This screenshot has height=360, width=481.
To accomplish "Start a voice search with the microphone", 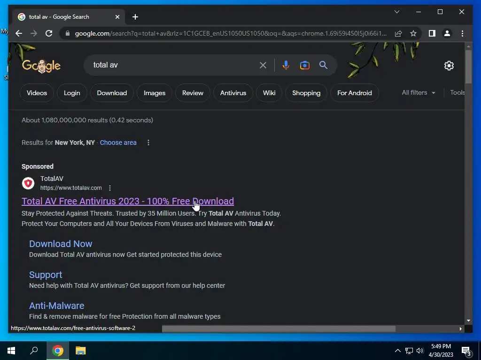I will point(286,65).
